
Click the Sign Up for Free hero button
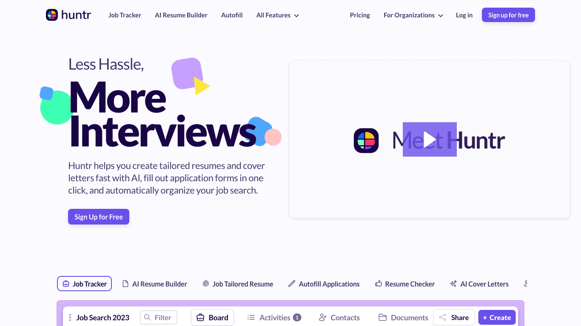[x=99, y=217]
